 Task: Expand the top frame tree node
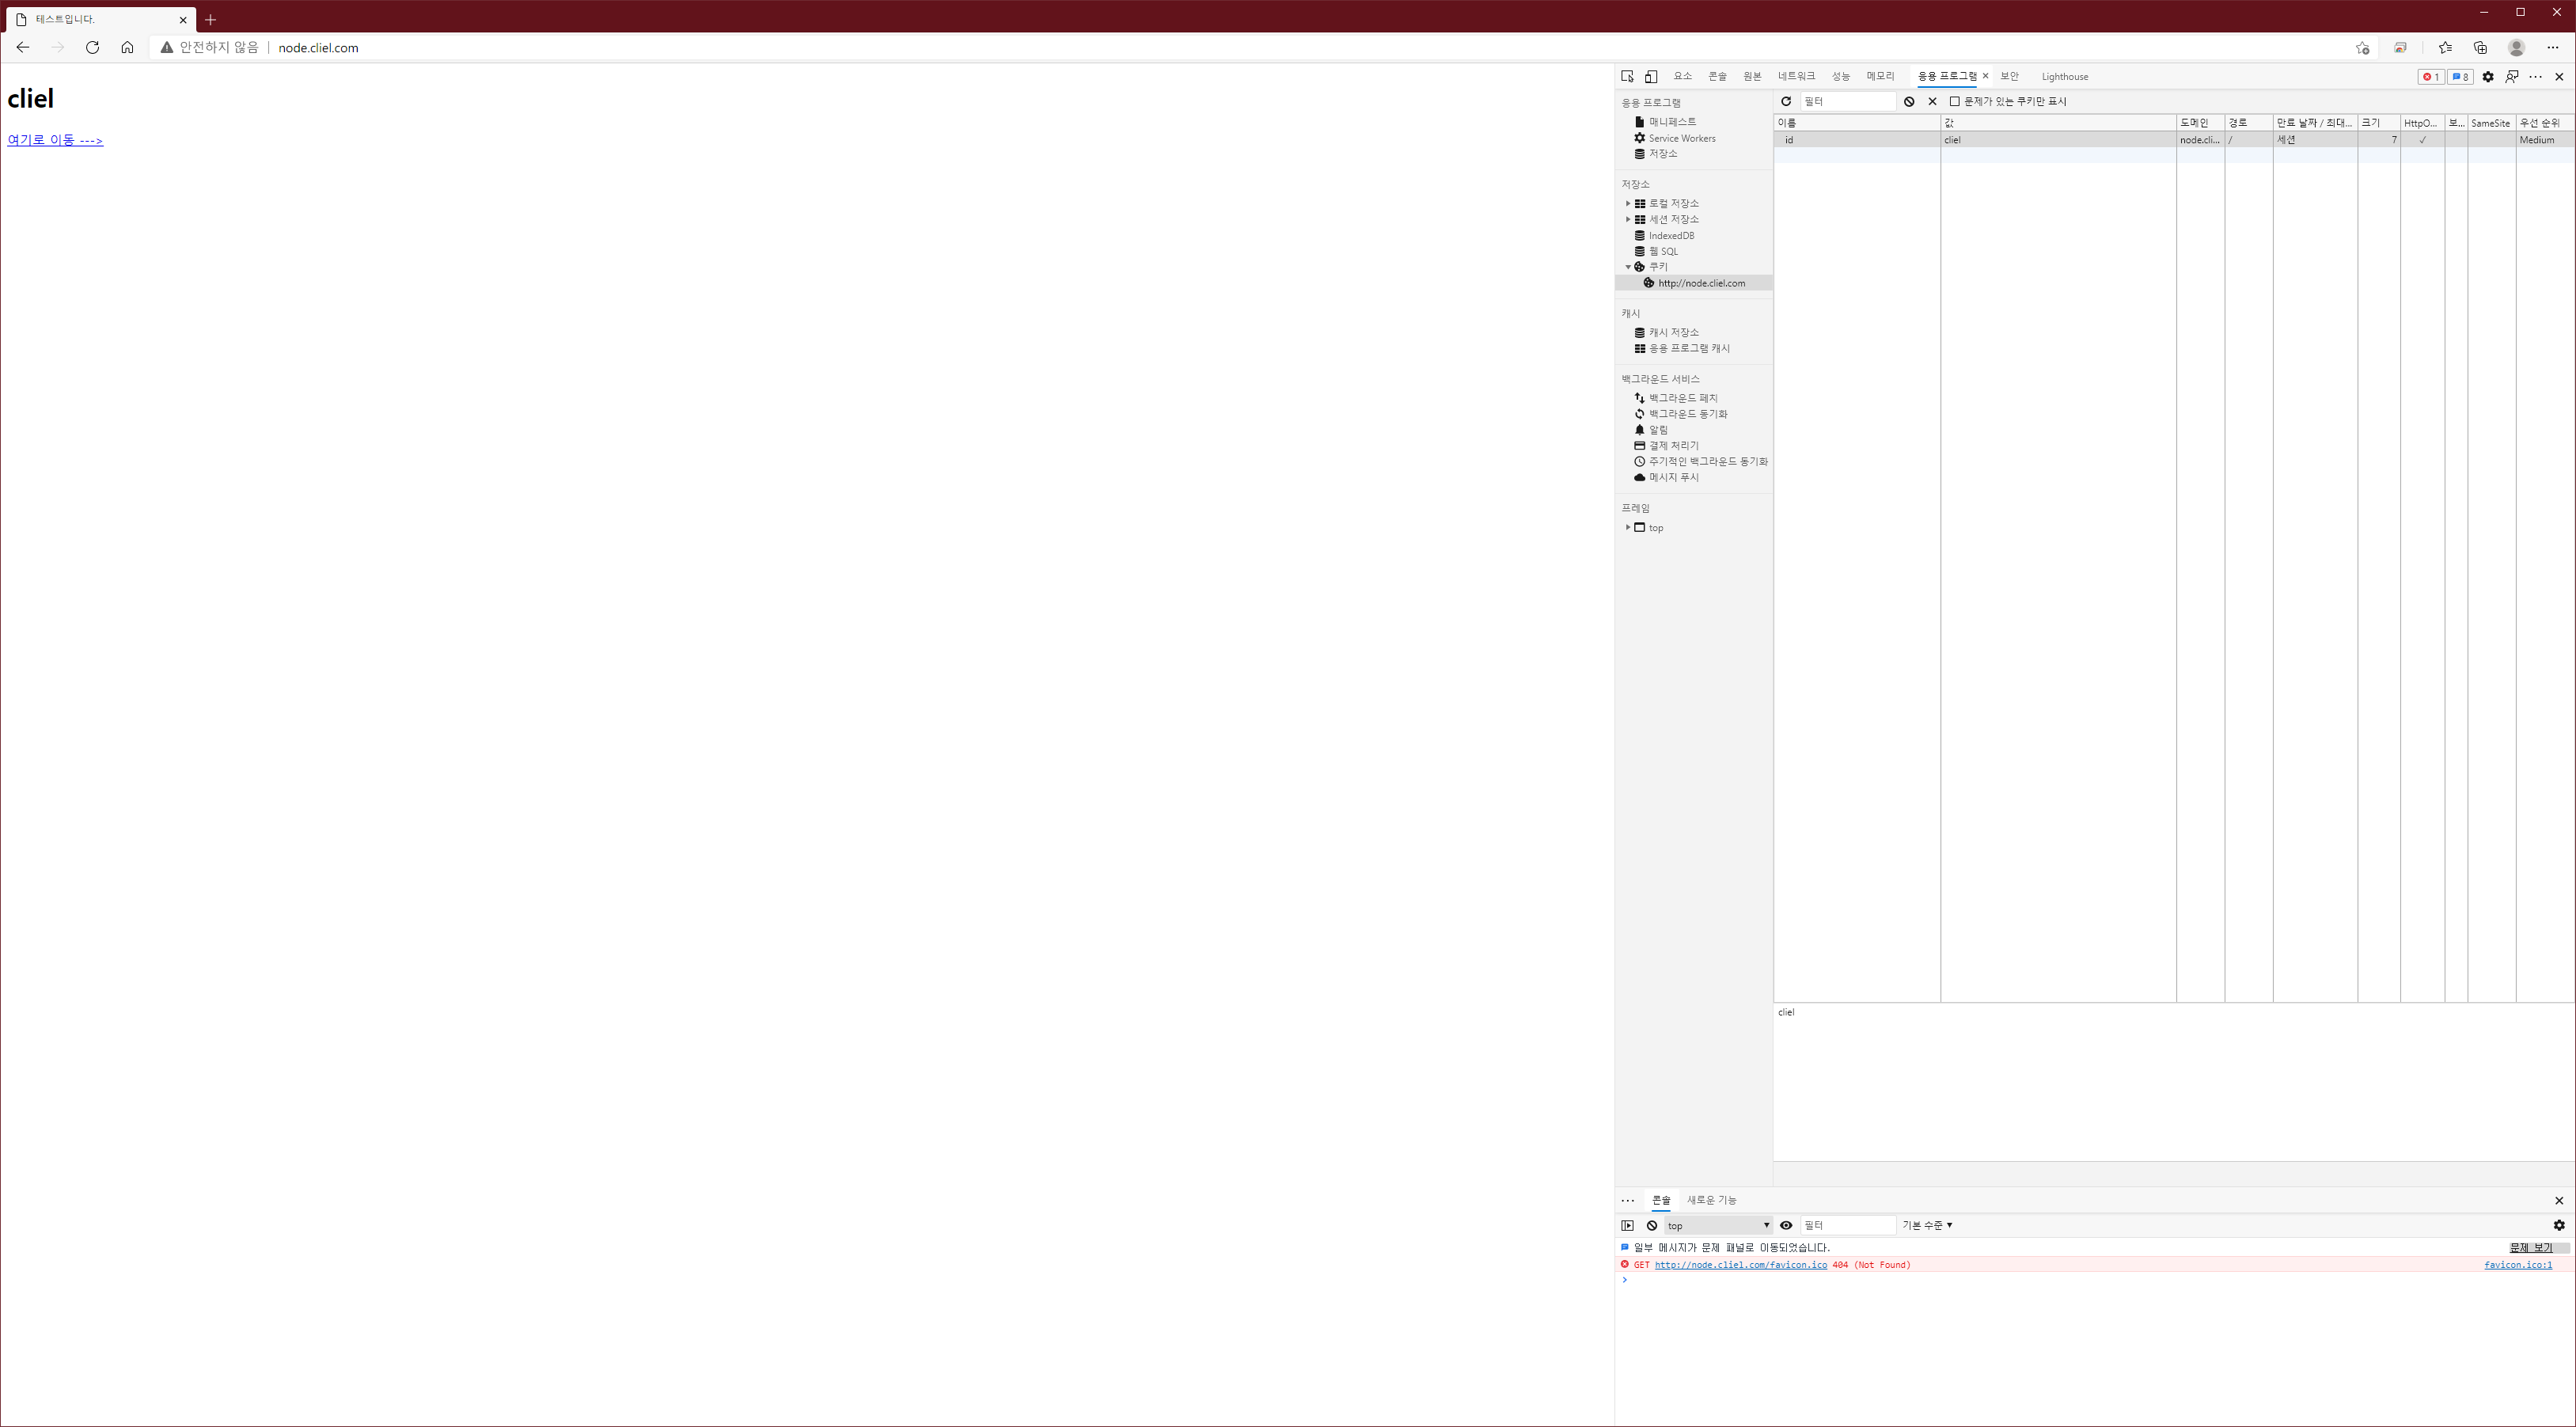coord(1628,527)
